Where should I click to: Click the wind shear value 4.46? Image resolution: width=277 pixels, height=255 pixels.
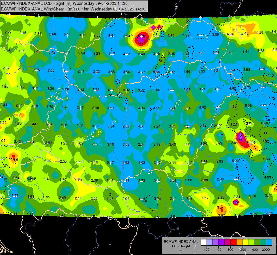pos(110,199)
